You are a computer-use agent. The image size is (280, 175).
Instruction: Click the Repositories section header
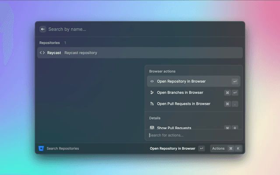49,43
